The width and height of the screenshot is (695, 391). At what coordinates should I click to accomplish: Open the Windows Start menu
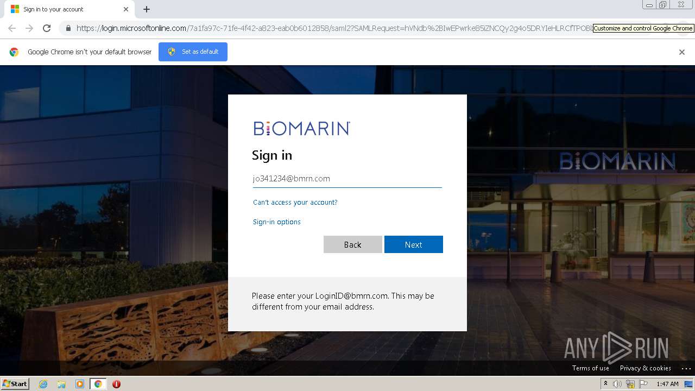click(15, 384)
